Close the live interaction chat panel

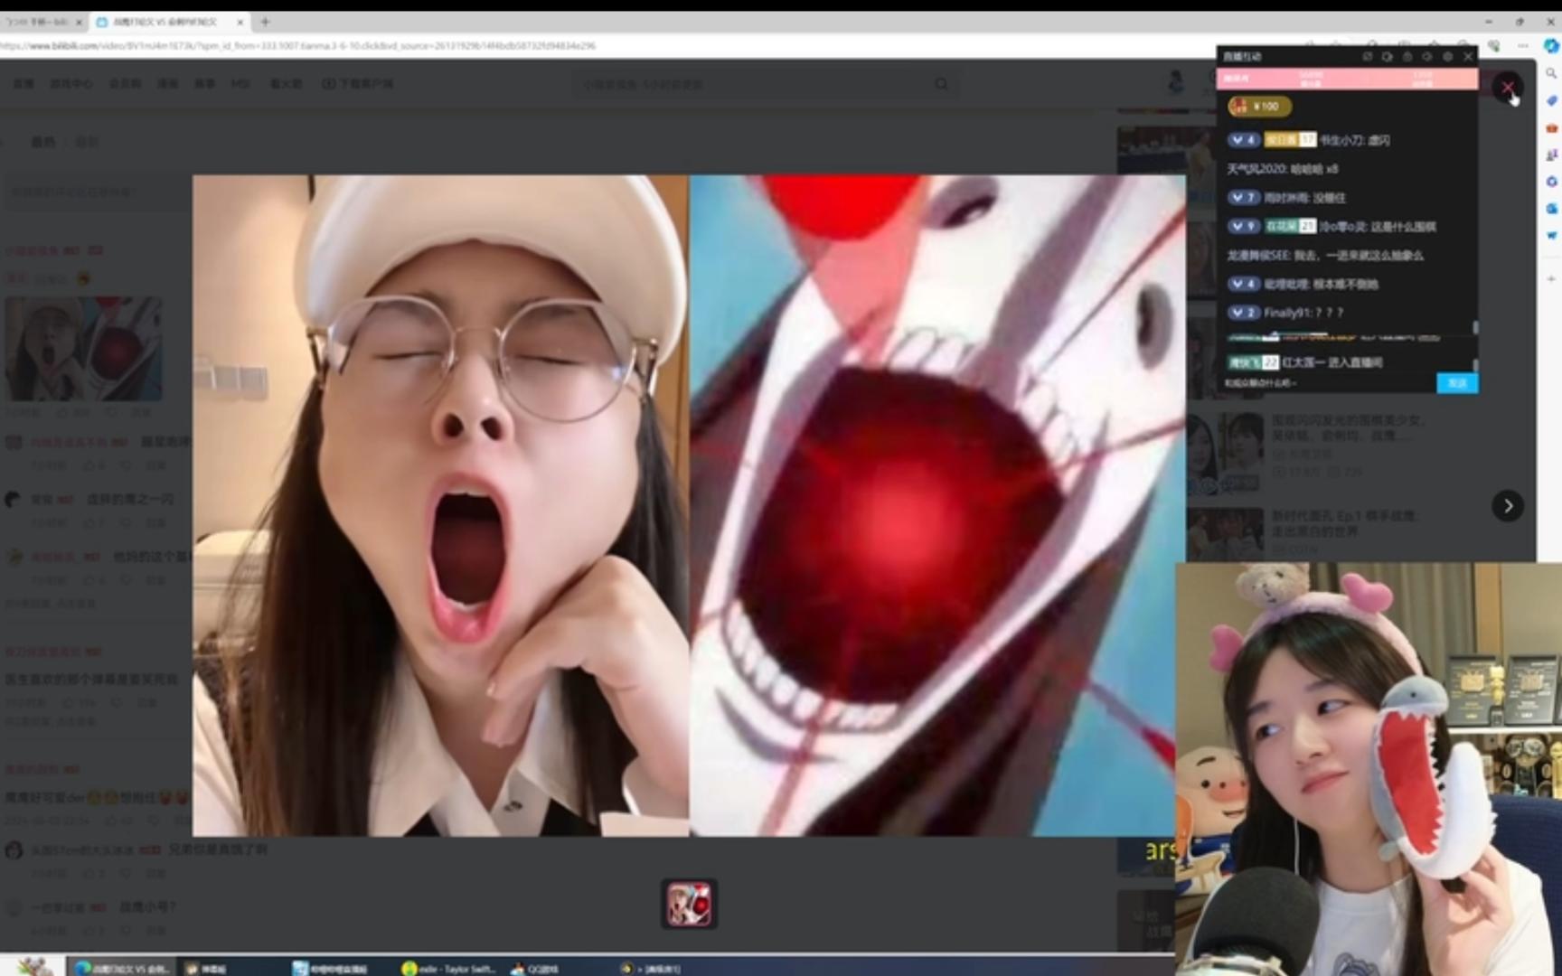click(1468, 56)
